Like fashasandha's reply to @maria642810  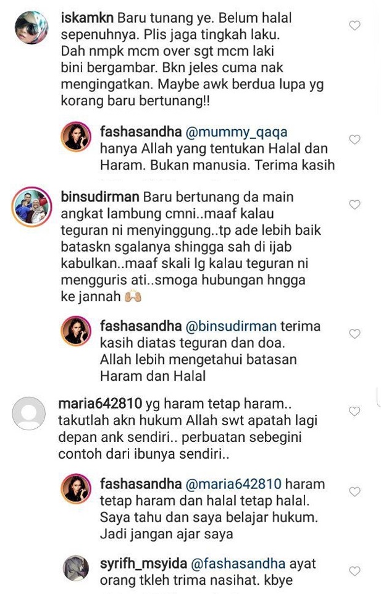point(354,492)
